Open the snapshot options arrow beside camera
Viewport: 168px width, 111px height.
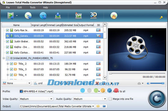click(x=143, y=83)
